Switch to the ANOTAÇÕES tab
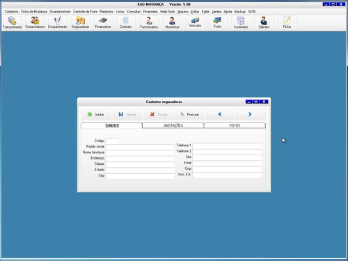 point(173,125)
